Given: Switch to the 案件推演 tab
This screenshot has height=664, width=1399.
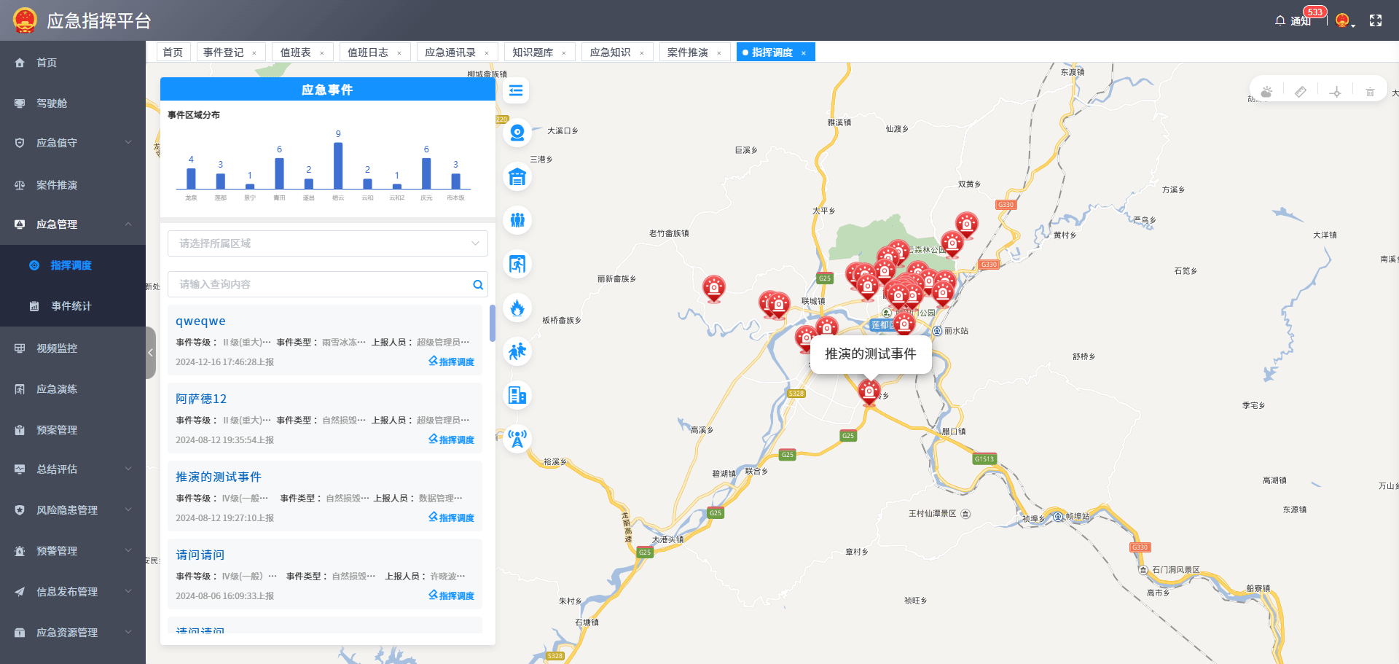Looking at the screenshot, I should click(688, 52).
